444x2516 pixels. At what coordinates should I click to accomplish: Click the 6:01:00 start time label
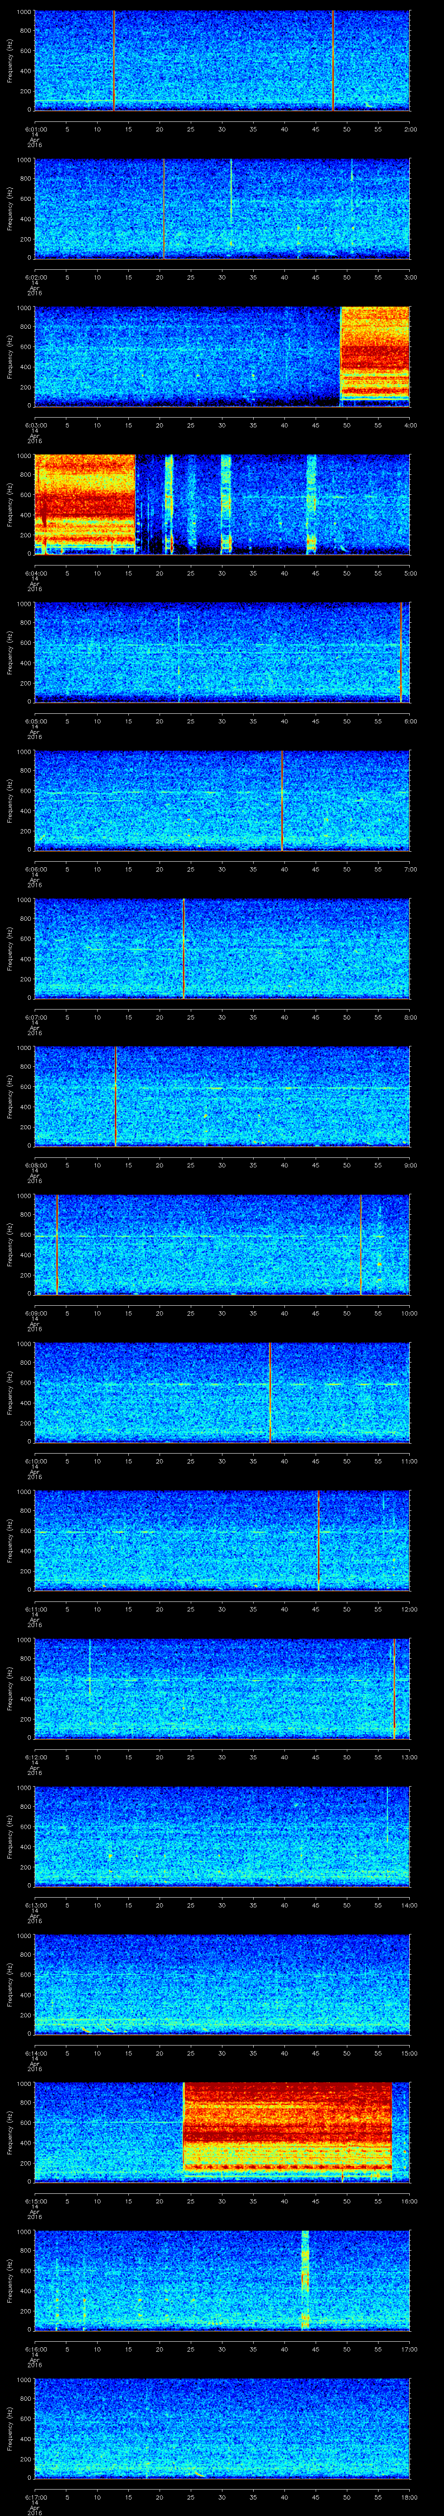point(35,128)
